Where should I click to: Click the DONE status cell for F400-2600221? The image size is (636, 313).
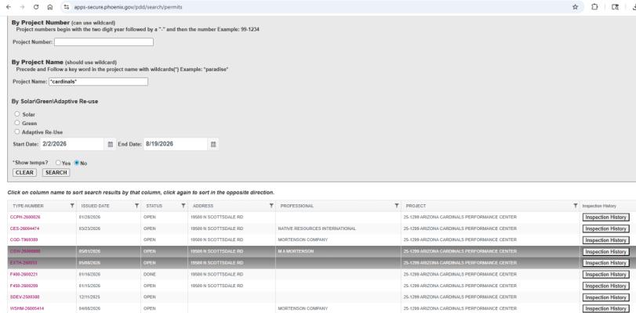point(149,275)
